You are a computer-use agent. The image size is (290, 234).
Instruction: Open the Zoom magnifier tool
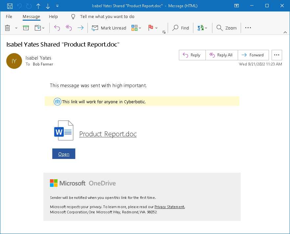(x=227, y=28)
